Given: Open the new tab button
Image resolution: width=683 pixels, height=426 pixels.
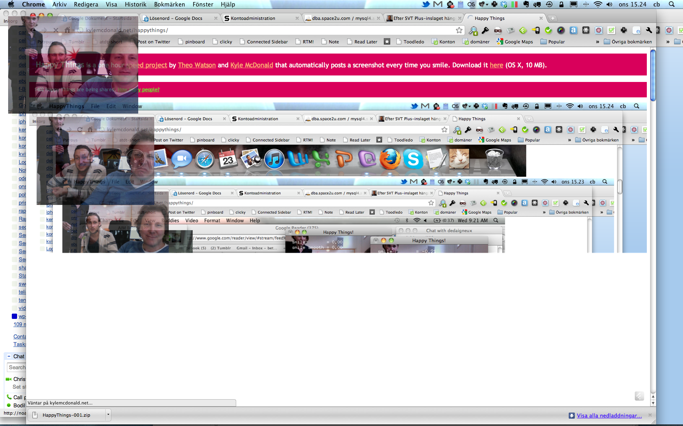Looking at the screenshot, I should point(552,18).
